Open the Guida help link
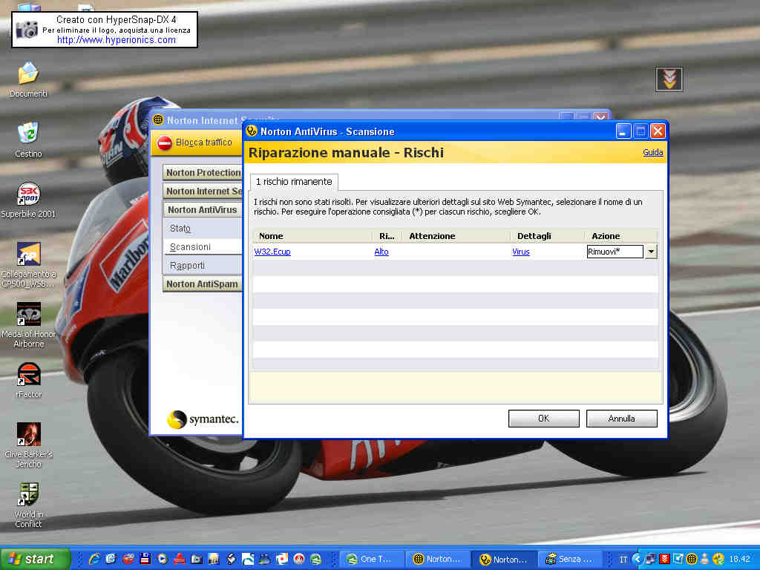The image size is (760, 570). coord(652,152)
